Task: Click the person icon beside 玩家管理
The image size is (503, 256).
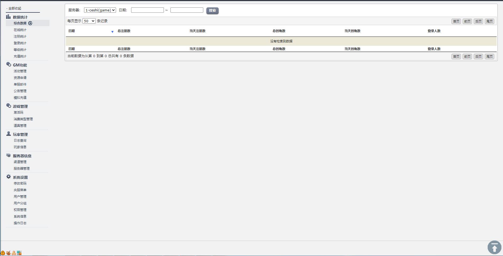Action: point(8,134)
